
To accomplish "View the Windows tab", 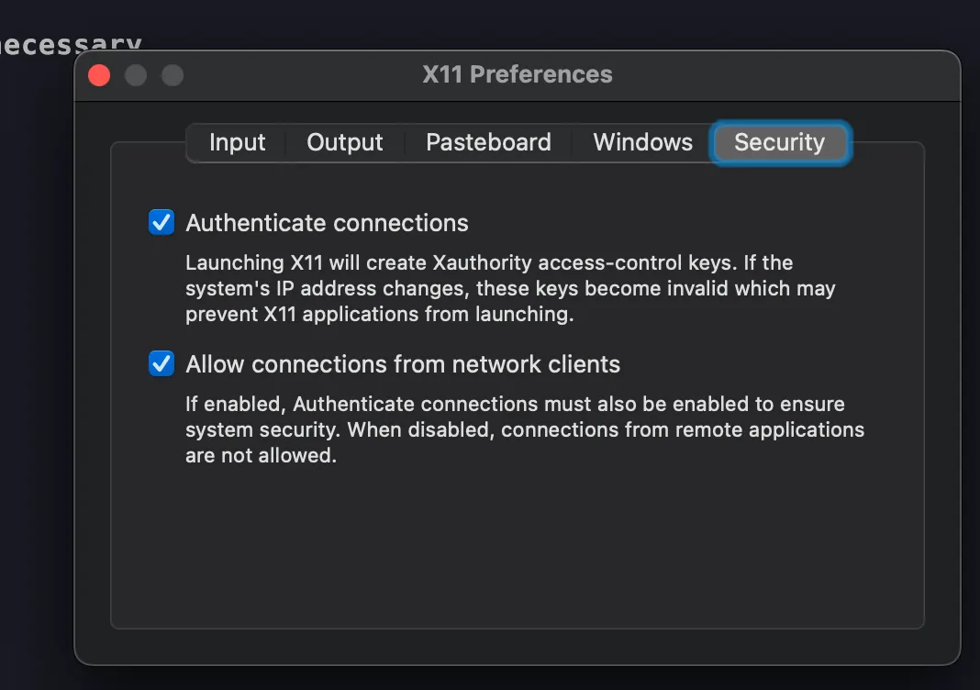I will [x=642, y=142].
